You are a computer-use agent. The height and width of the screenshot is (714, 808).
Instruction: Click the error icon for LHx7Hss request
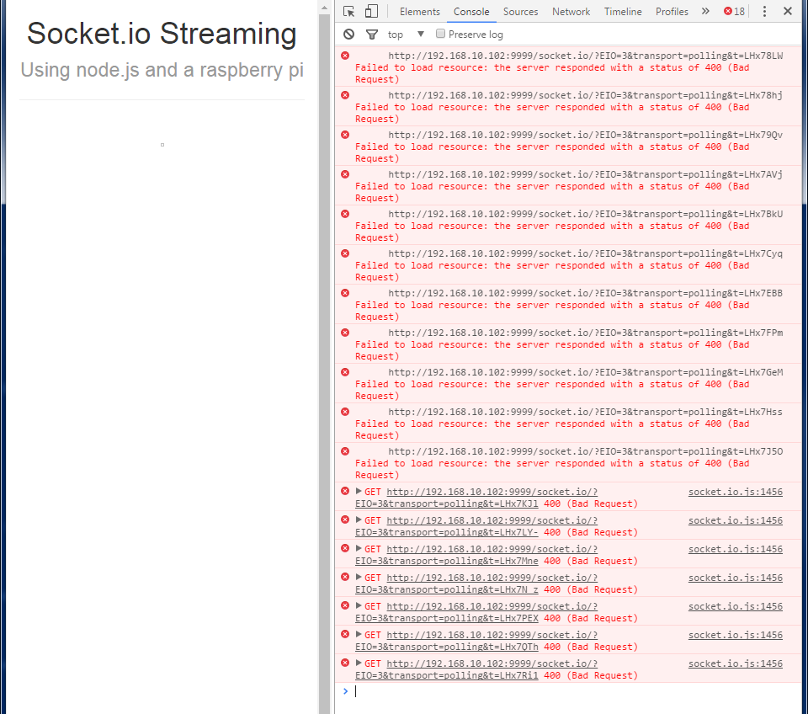coord(345,412)
